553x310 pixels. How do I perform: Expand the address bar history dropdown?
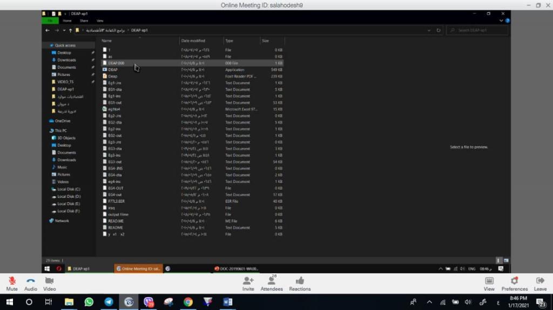click(429, 30)
